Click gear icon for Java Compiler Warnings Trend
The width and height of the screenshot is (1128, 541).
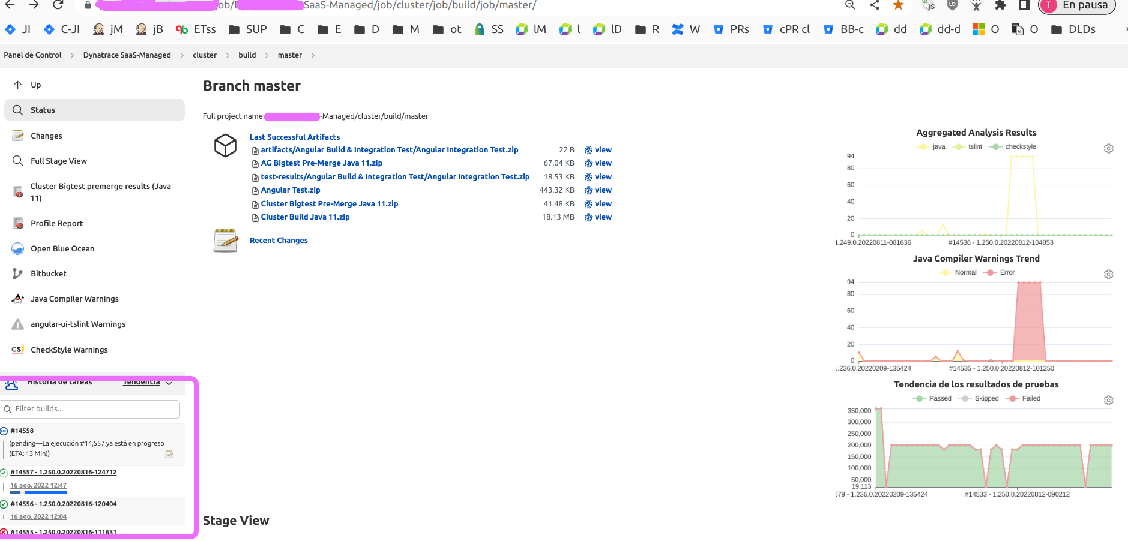(1108, 274)
